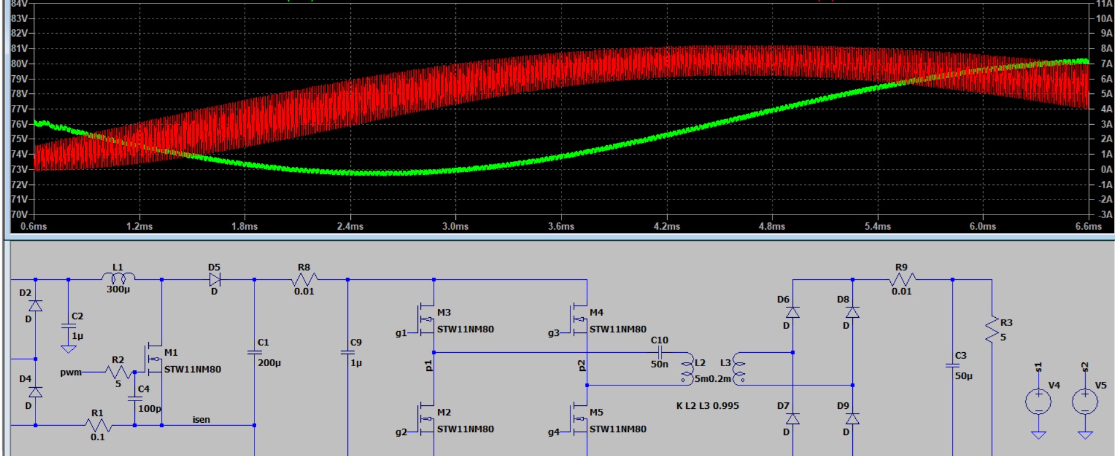Click the V5 voltage source
The height and width of the screenshot is (456, 1115).
pos(1085,402)
